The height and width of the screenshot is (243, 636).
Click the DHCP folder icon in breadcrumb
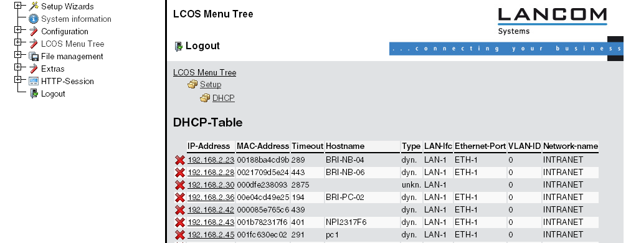[x=205, y=98]
